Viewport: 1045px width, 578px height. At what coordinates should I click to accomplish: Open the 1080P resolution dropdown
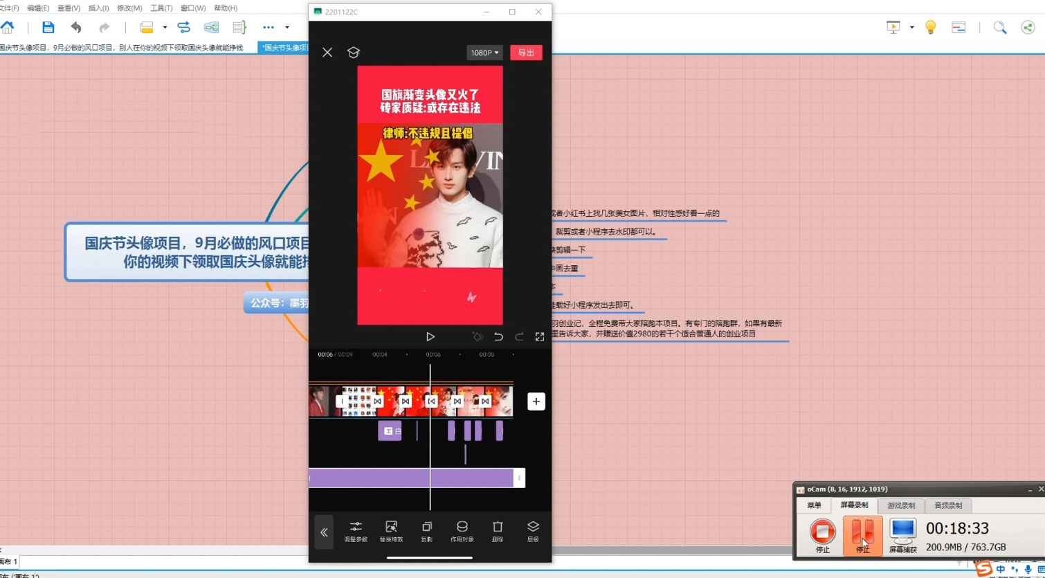tap(484, 53)
